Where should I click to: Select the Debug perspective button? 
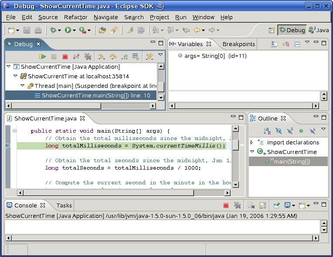(x=292, y=30)
